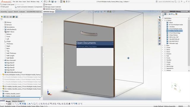Expand the Front2_Multiples Inside component
This screenshot has width=190, height=107.
tap(1, 75)
